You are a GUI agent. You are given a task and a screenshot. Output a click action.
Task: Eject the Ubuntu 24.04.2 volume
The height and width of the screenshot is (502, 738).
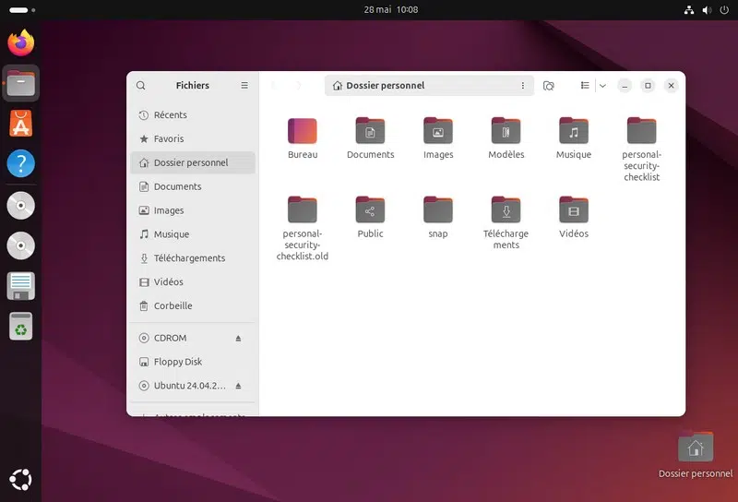click(238, 386)
